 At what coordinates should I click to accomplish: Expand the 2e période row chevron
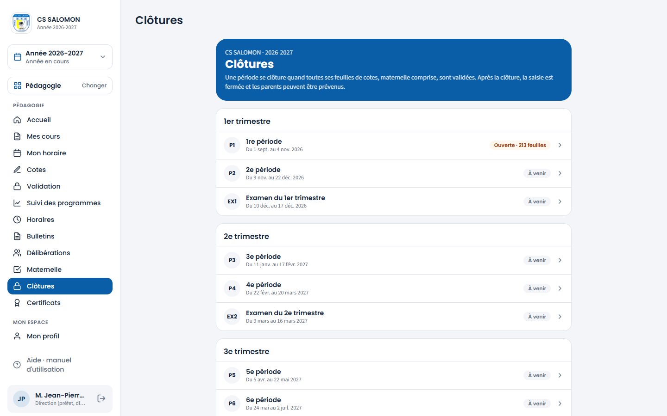tap(560, 173)
